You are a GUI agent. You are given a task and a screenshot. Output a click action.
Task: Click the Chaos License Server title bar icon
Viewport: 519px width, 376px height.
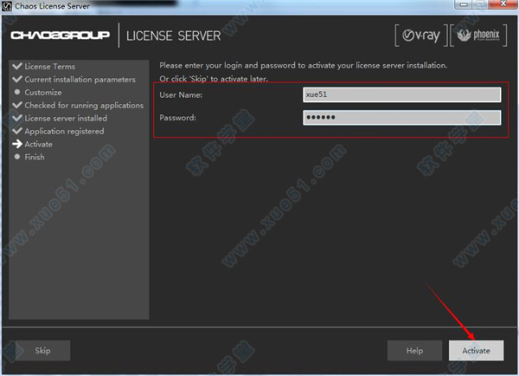click(7, 6)
